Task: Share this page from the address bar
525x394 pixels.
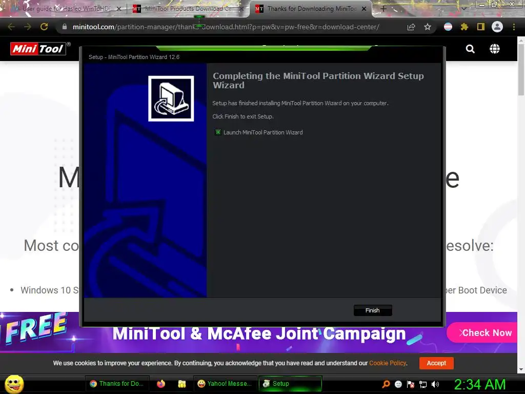Action: tap(411, 27)
